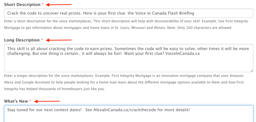
Task: Place cursor after 'Flash Briefing' in Short Description
Action: click(194, 13)
